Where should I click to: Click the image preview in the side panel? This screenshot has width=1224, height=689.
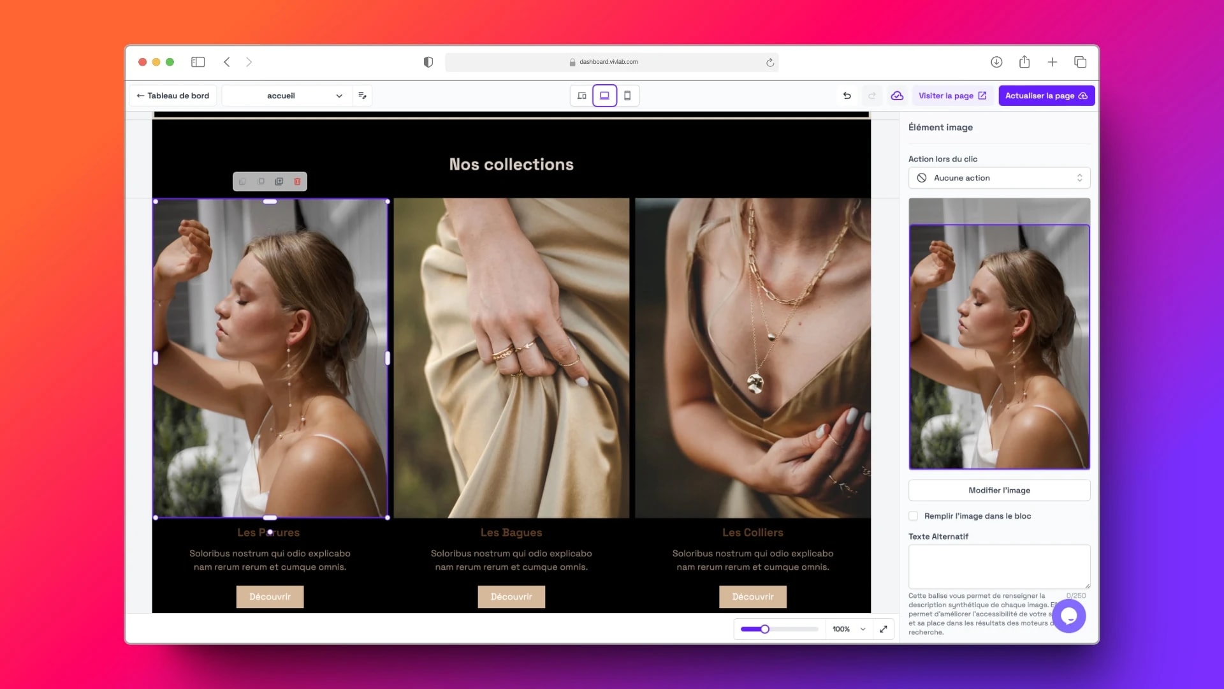click(999, 334)
